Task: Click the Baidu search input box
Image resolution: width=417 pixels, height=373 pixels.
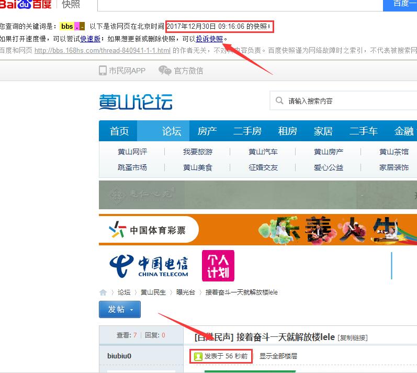Action: coord(240,5)
